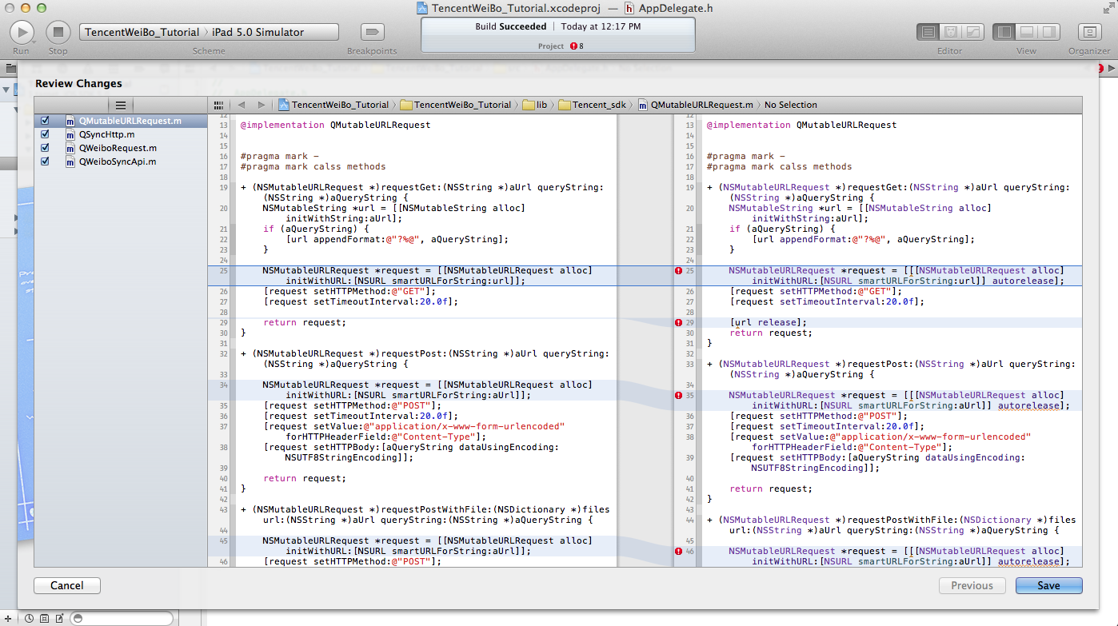Viewport: 1118px width, 626px height.
Task: Show the Utilities pane
Action: click(x=1048, y=32)
